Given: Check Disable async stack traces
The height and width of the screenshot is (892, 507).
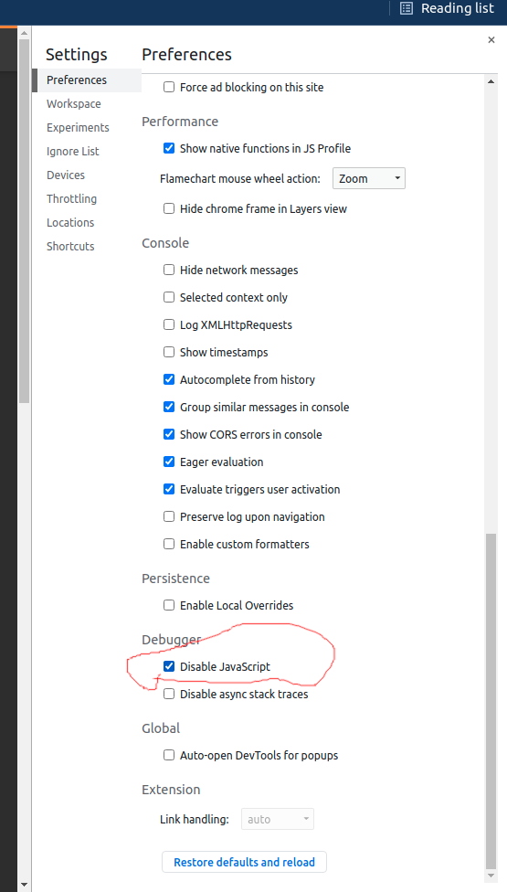Looking at the screenshot, I should 169,694.
